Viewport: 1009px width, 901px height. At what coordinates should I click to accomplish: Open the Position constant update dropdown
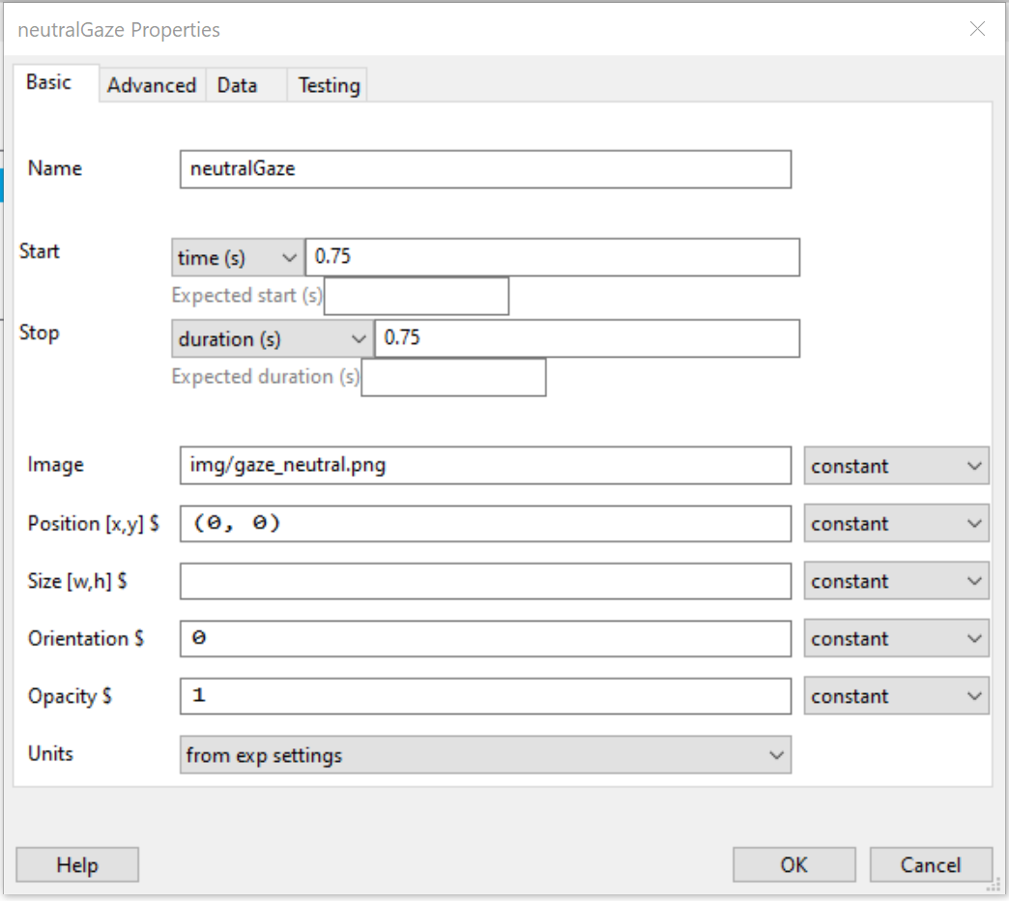click(896, 524)
